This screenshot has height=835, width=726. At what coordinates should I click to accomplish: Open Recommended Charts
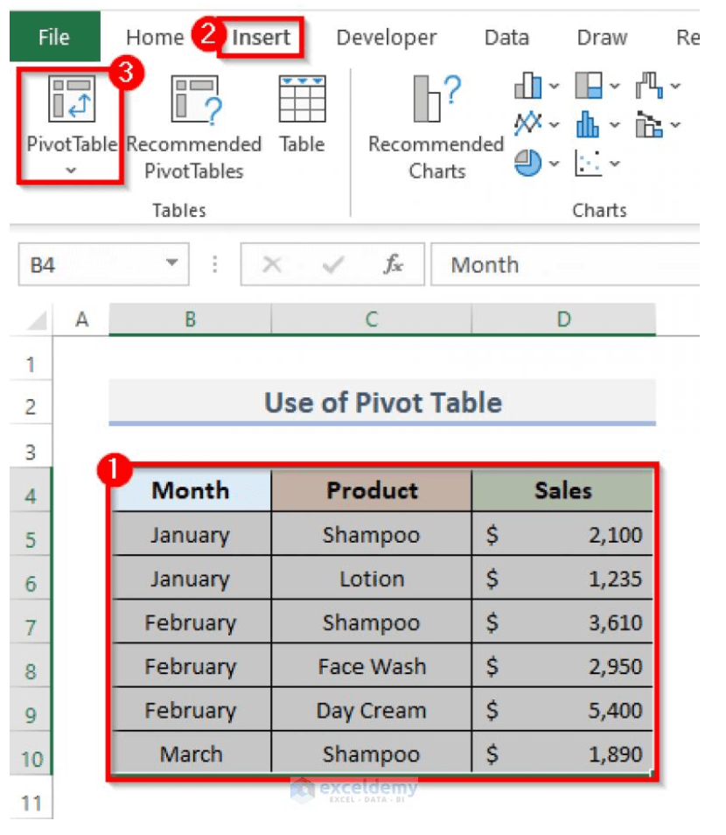436,129
